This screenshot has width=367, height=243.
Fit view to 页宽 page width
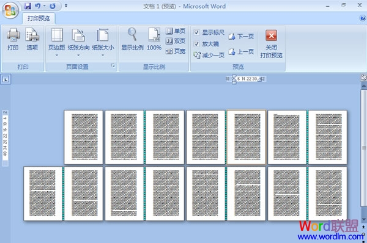pos(176,51)
